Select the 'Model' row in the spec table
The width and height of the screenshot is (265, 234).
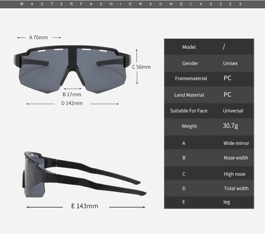189,47
